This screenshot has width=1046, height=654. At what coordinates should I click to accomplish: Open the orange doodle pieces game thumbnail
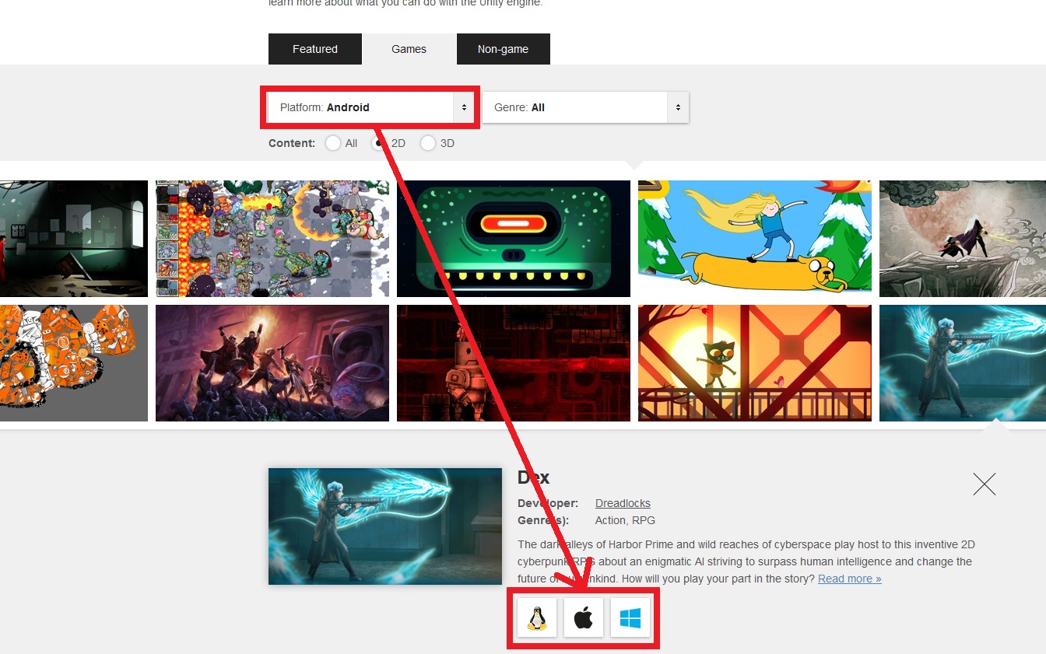click(x=74, y=363)
